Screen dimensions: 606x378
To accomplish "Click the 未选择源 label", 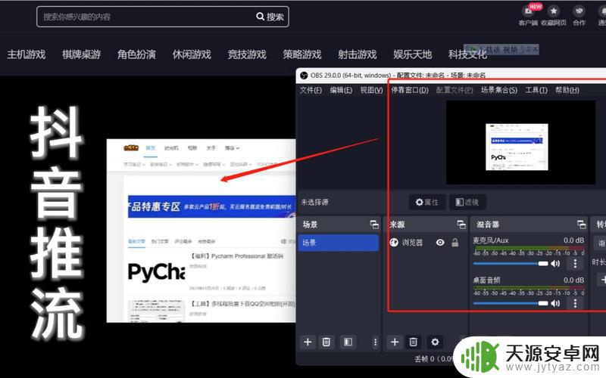I will (x=314, y=202).
